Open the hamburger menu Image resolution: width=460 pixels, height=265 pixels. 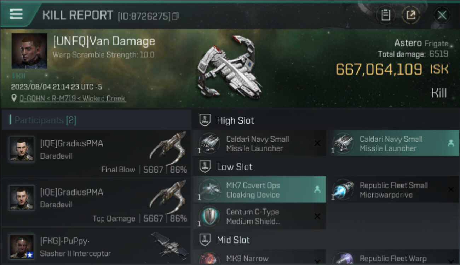click(16, 14)
